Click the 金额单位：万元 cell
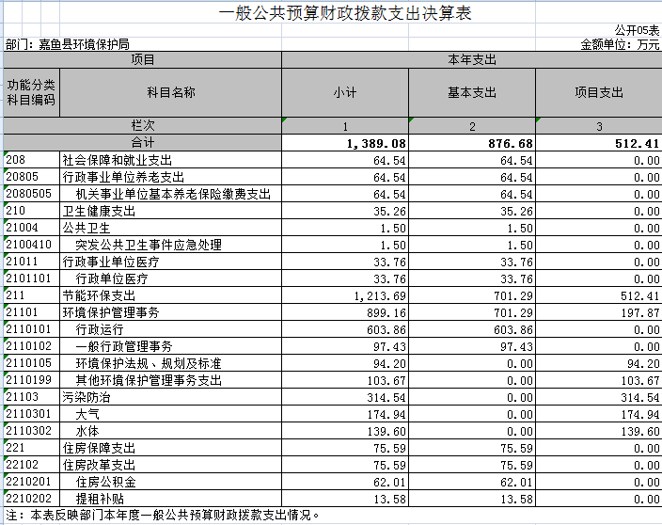The width and height of the screenshot is (662, 525). click(620, 44)
